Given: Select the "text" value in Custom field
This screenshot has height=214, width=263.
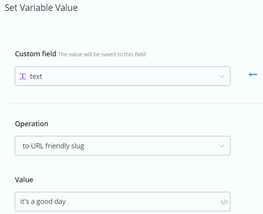Looking at the screenshot, I should [36, 77].
